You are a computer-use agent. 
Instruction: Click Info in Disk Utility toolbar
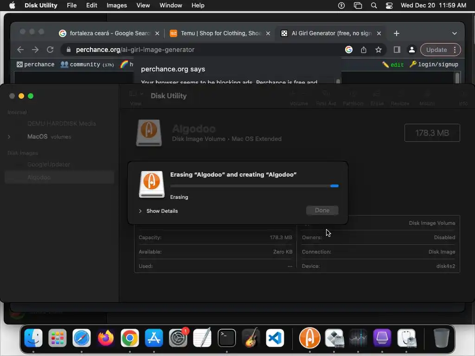click(x=463, y=97)
